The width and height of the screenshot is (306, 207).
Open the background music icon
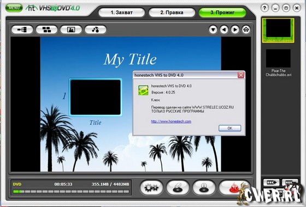[x=95, y=29]
